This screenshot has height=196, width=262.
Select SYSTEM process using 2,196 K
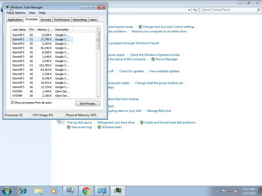(42, 96)
